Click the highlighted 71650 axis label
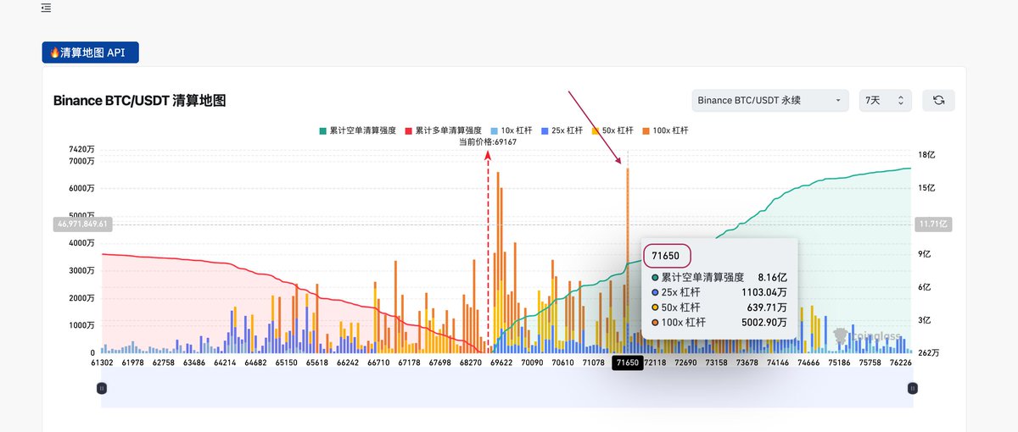Viewport: 1018px width, 432px height. click(628, 363)
